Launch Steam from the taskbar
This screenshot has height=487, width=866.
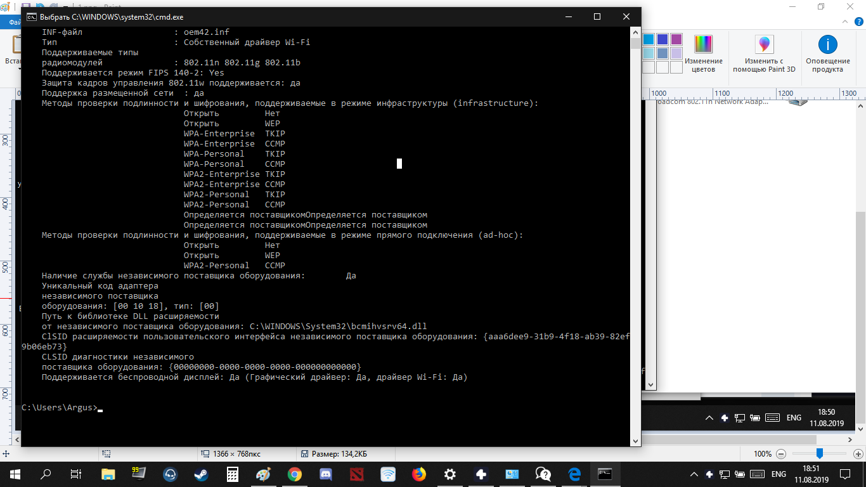click(x=201, y=474)
